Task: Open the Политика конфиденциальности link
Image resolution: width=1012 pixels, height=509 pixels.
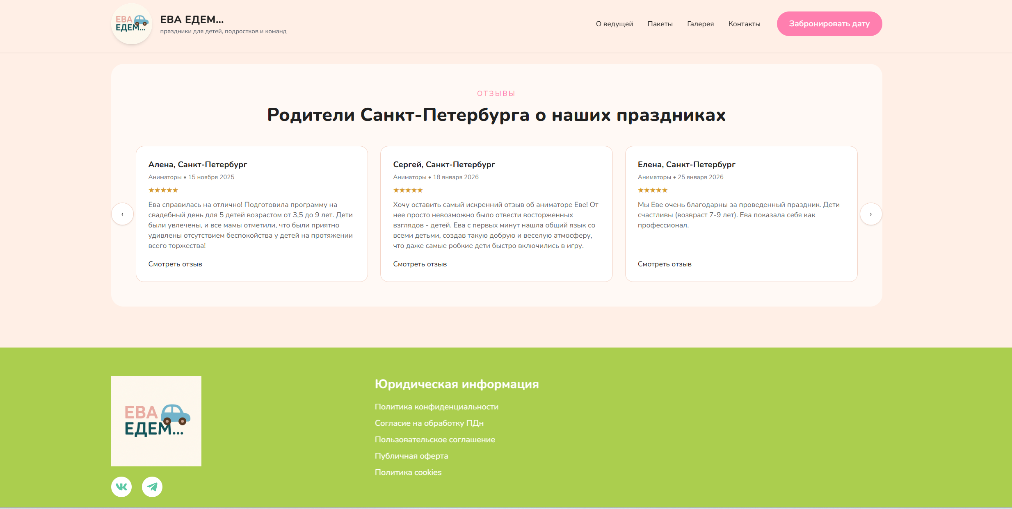Action: click(436, 407)
